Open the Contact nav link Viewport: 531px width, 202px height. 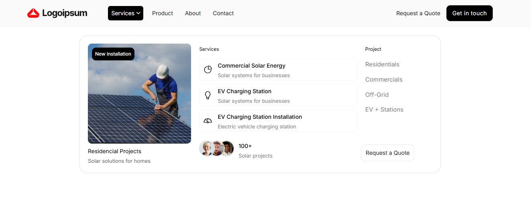pos(223,13)
